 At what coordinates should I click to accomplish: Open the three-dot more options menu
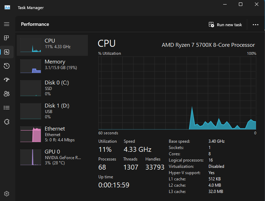255,25
